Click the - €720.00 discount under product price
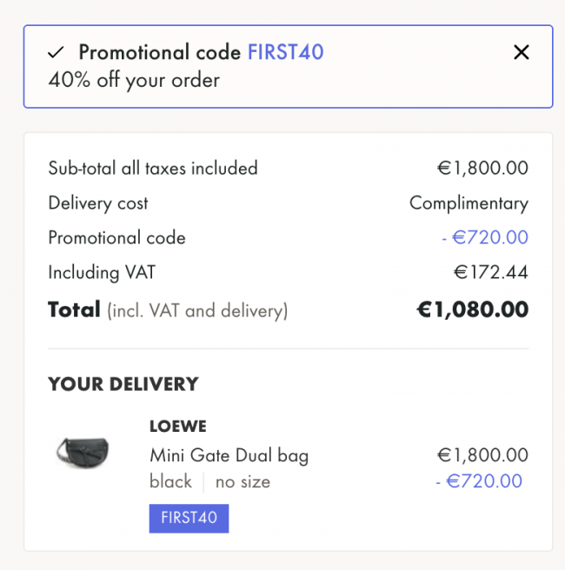Viewport: 565px width, 570px height. click(x=479, y=481)
